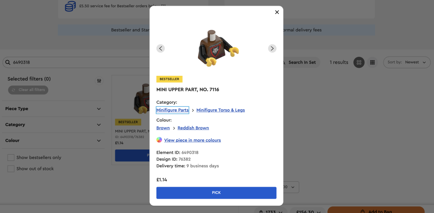
Task: Switch to compact grid view
Action: [372, 62]
